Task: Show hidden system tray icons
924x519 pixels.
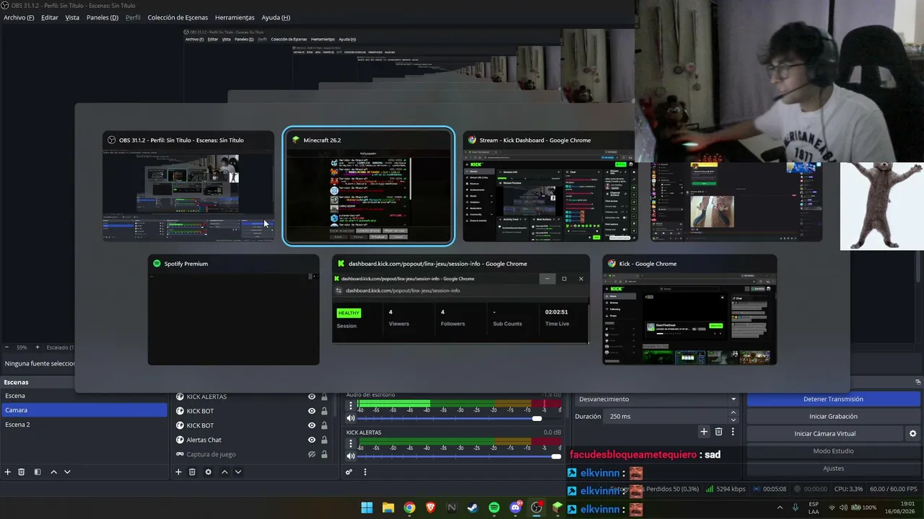Action: (x=780, y=507)
